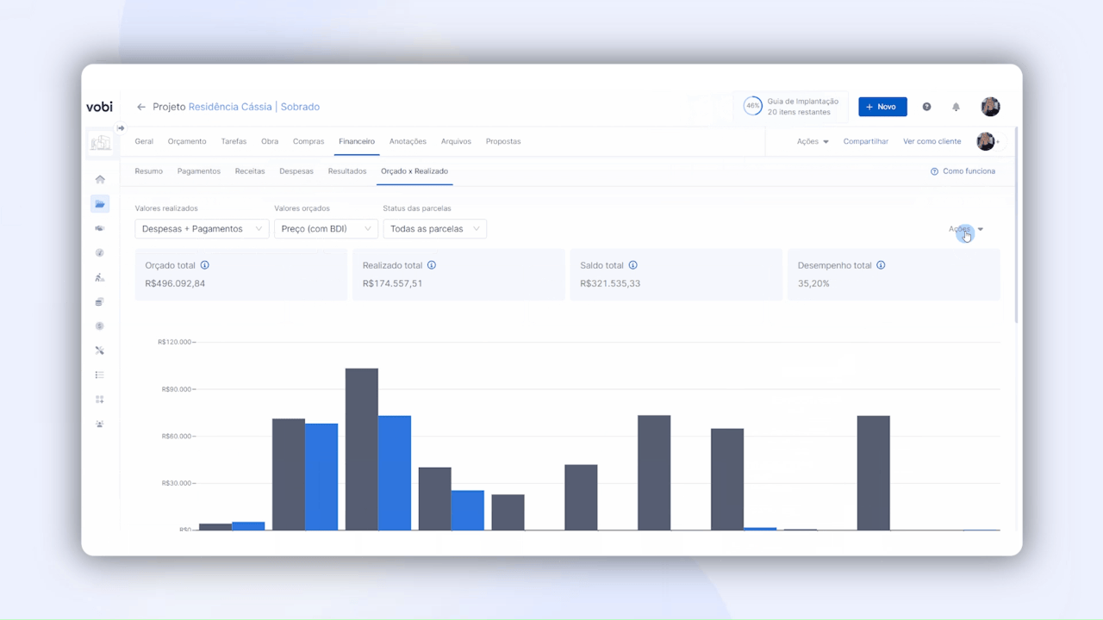Click the blue Novo button
The width and height of the screenshot is (1103, 620).
tap(882, 107)
